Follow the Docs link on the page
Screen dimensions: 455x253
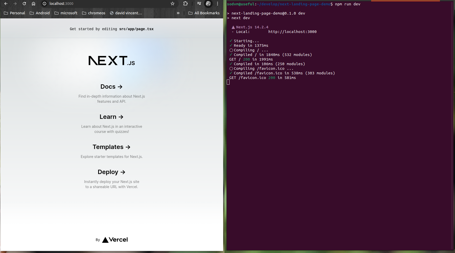point(111,87)
